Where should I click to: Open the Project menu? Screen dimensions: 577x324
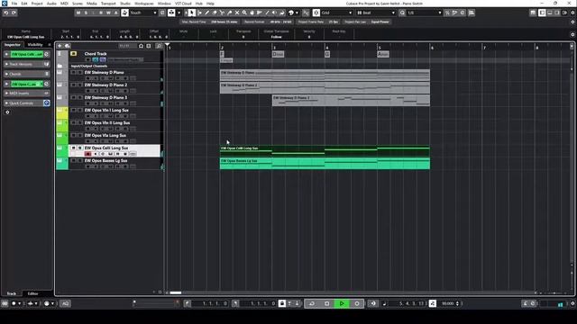pos(37,4)
